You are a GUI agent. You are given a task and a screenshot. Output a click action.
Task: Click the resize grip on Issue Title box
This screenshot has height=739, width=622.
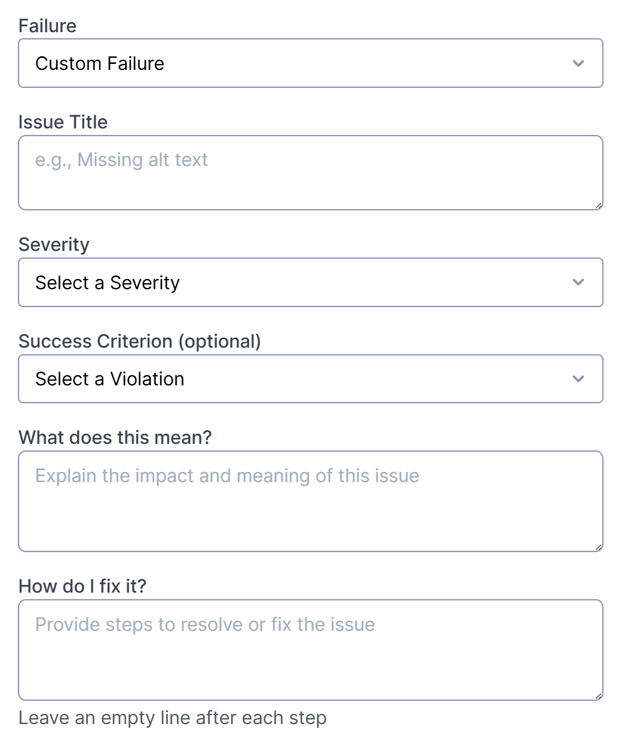pyautogui.click(x=599, y=204)
